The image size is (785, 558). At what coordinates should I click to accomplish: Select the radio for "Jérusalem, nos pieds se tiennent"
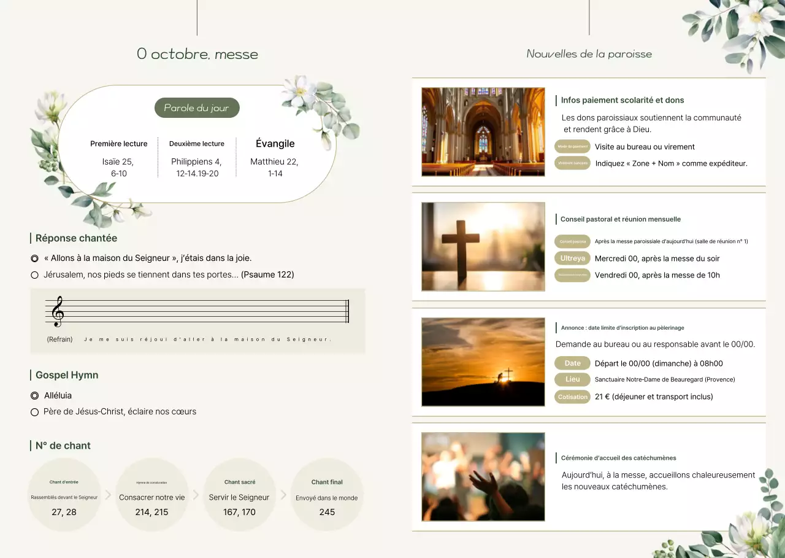[x=34, y=274]
